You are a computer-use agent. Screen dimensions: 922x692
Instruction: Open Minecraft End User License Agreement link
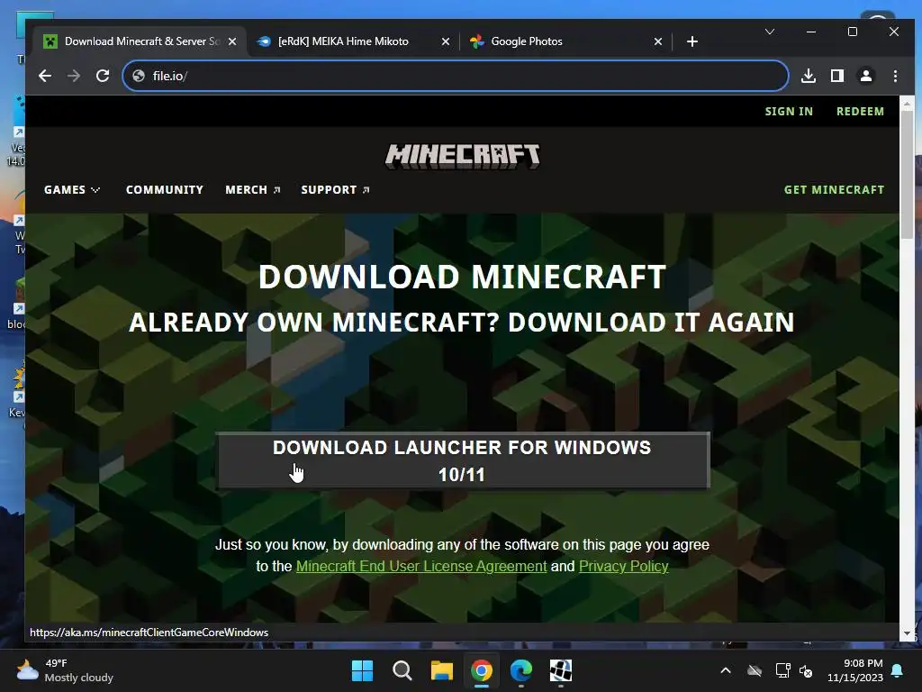421,566
